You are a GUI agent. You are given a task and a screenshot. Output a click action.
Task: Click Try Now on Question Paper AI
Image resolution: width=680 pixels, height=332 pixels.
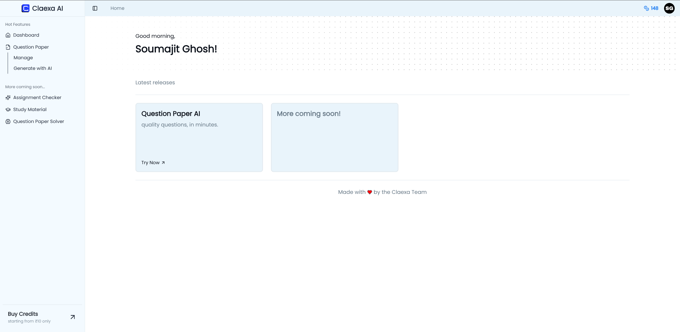(x=150, y=163)
